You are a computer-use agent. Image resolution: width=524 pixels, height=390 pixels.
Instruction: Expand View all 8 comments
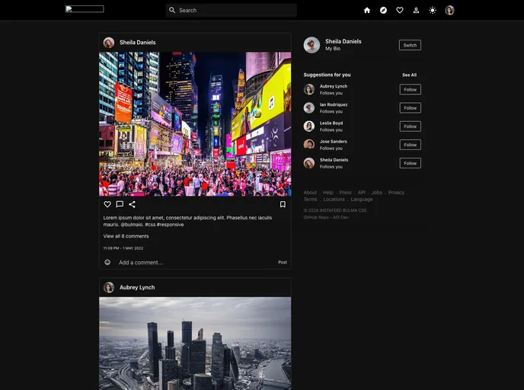point(126,236)
